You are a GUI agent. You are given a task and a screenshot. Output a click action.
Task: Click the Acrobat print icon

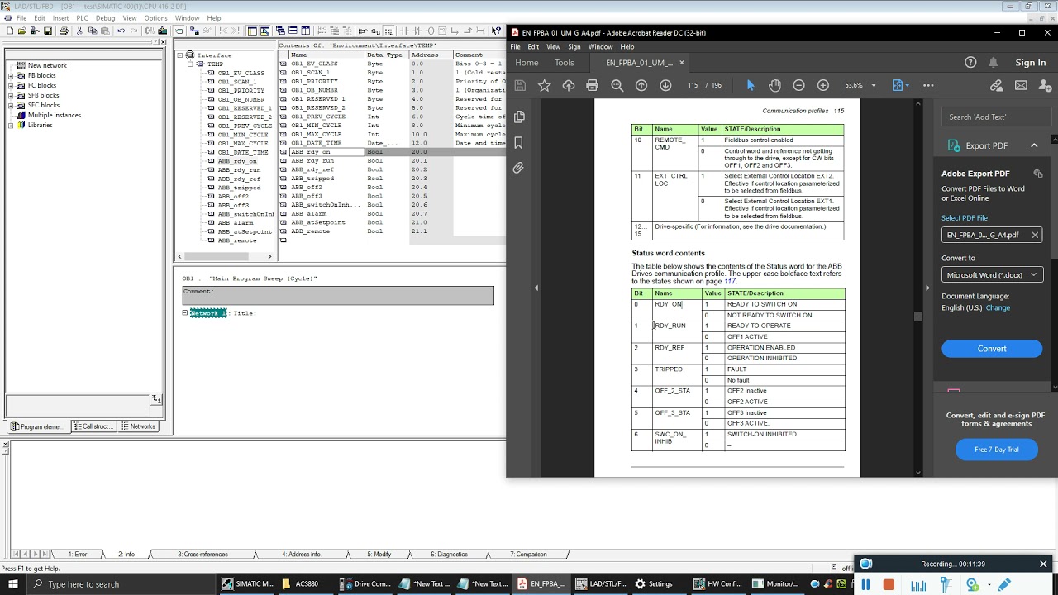pyautogui.click(x=592, y=85)
